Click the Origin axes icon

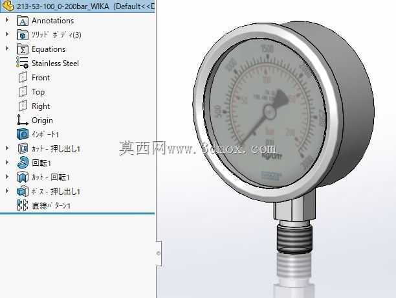coord(23,120)
